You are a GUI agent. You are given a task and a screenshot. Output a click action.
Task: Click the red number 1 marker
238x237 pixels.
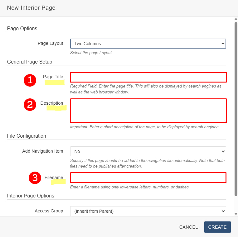coord(30,80)
